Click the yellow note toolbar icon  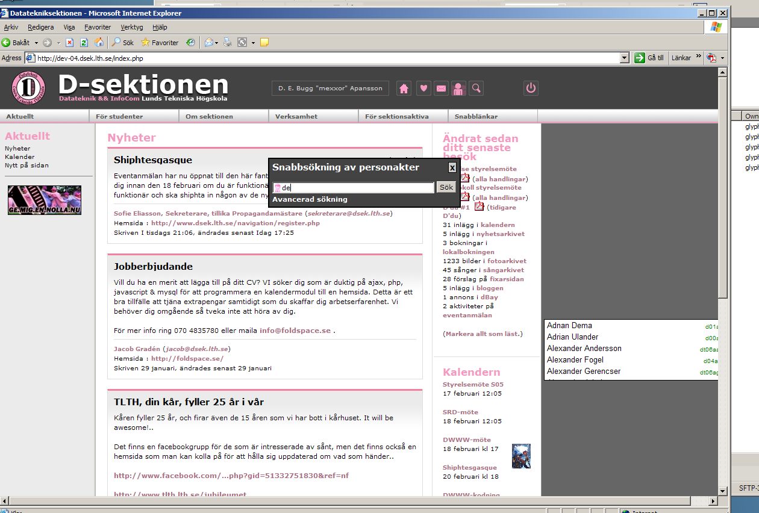(264, 43)
